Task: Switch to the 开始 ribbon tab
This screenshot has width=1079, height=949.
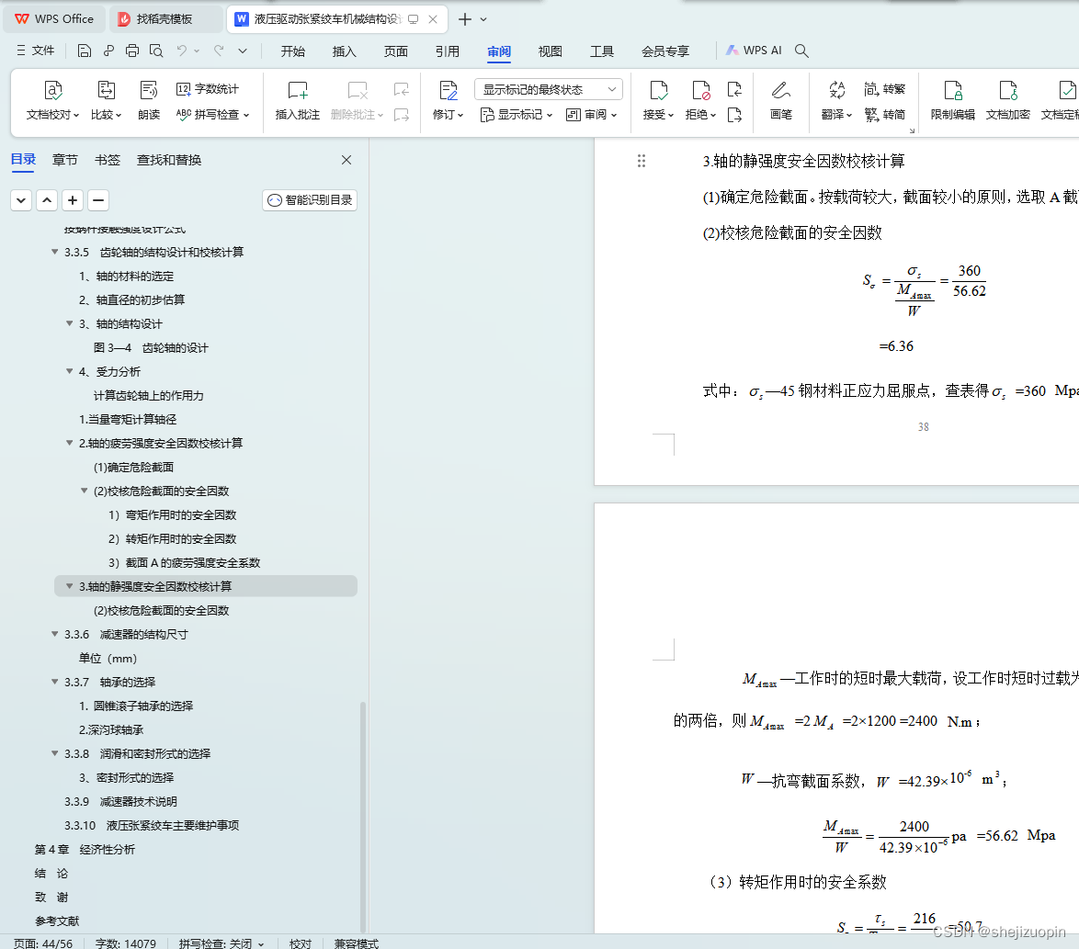Action: click(x=292, y=51)
